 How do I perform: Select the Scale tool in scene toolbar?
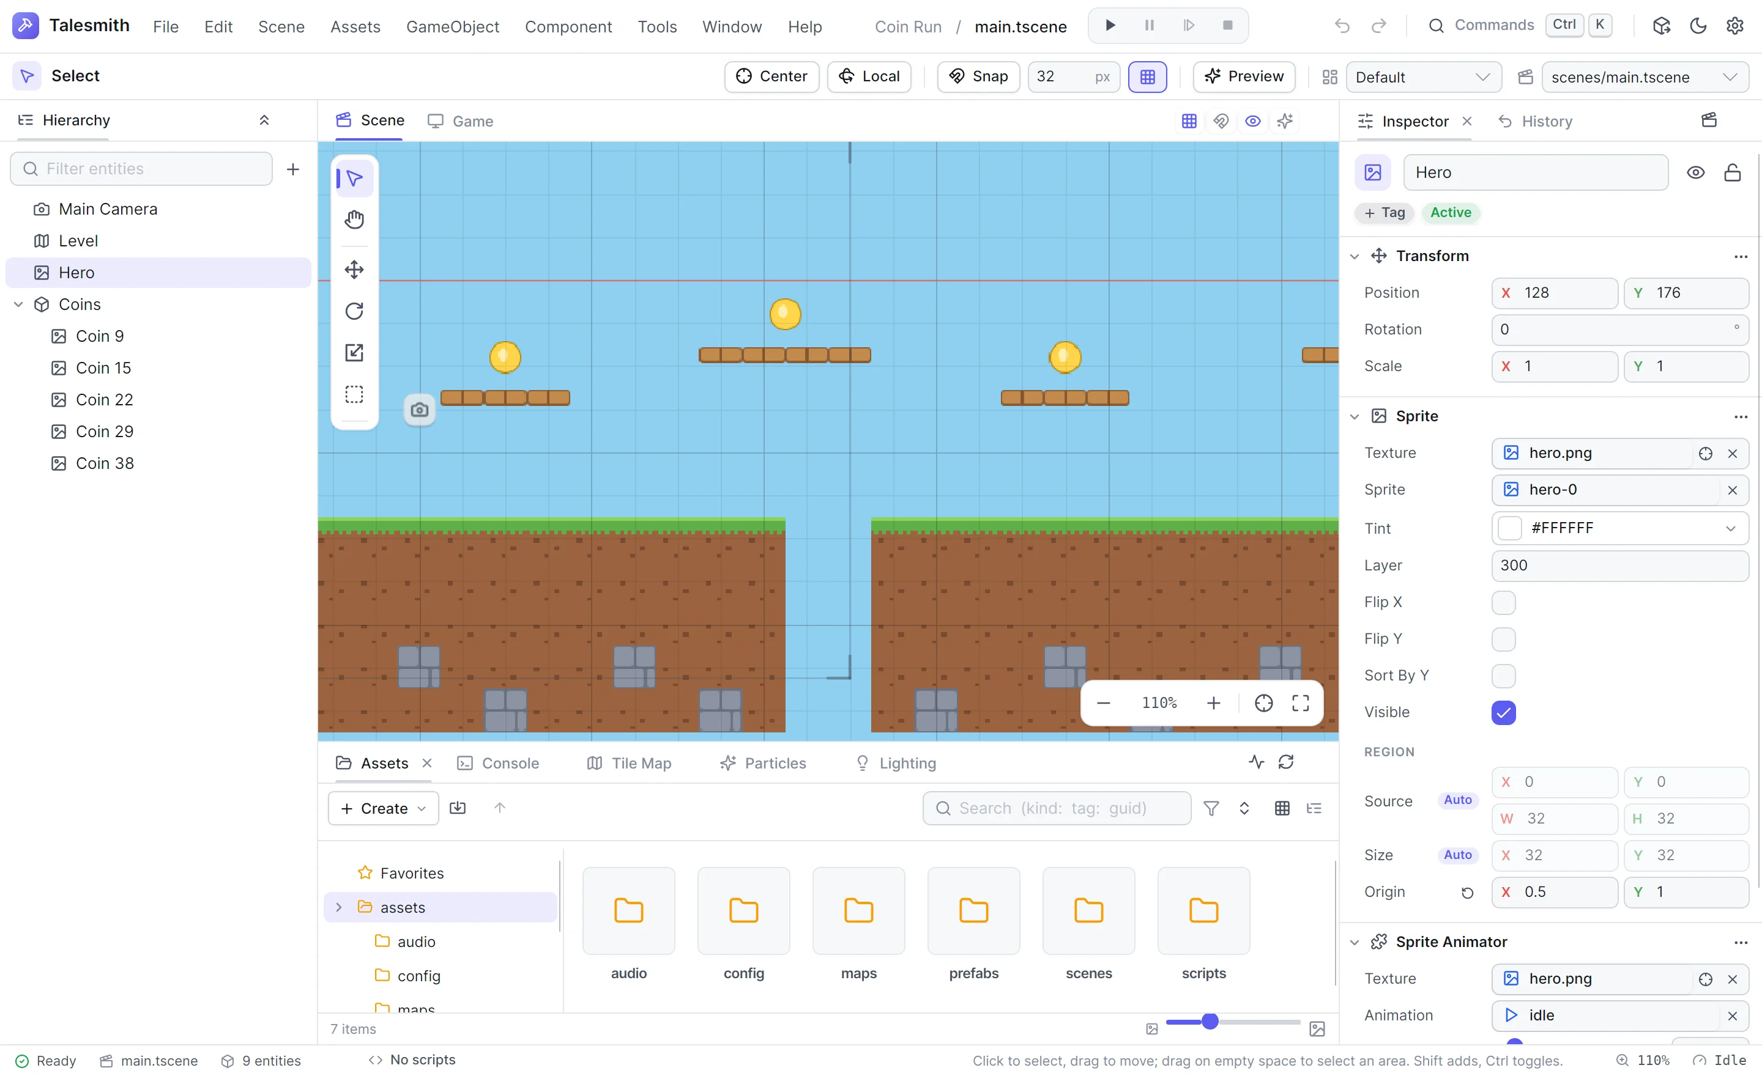pos(354,352)
